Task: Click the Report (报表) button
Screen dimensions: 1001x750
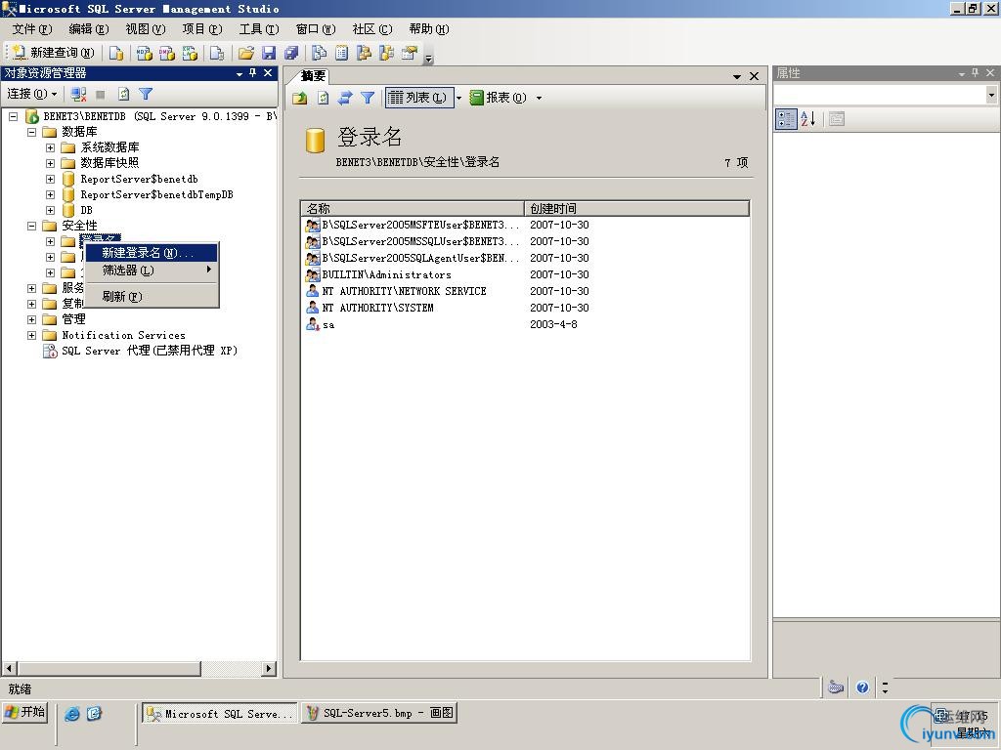Action: (x=499, y=98)
